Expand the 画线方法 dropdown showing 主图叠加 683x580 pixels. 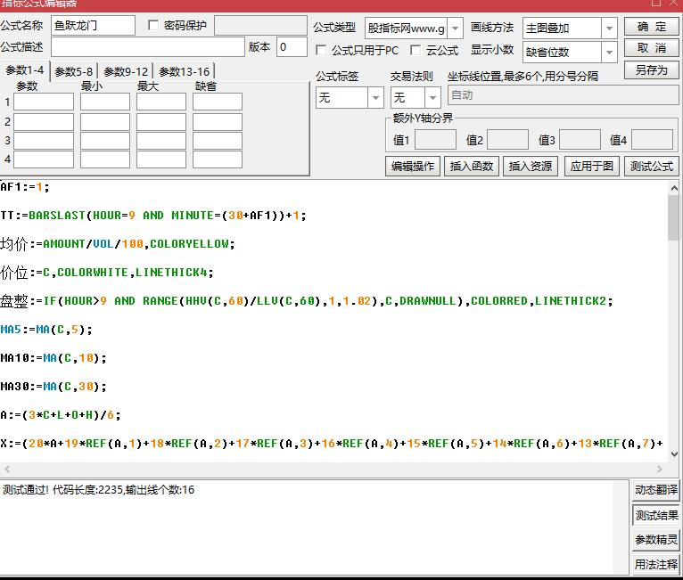point(609,29)
